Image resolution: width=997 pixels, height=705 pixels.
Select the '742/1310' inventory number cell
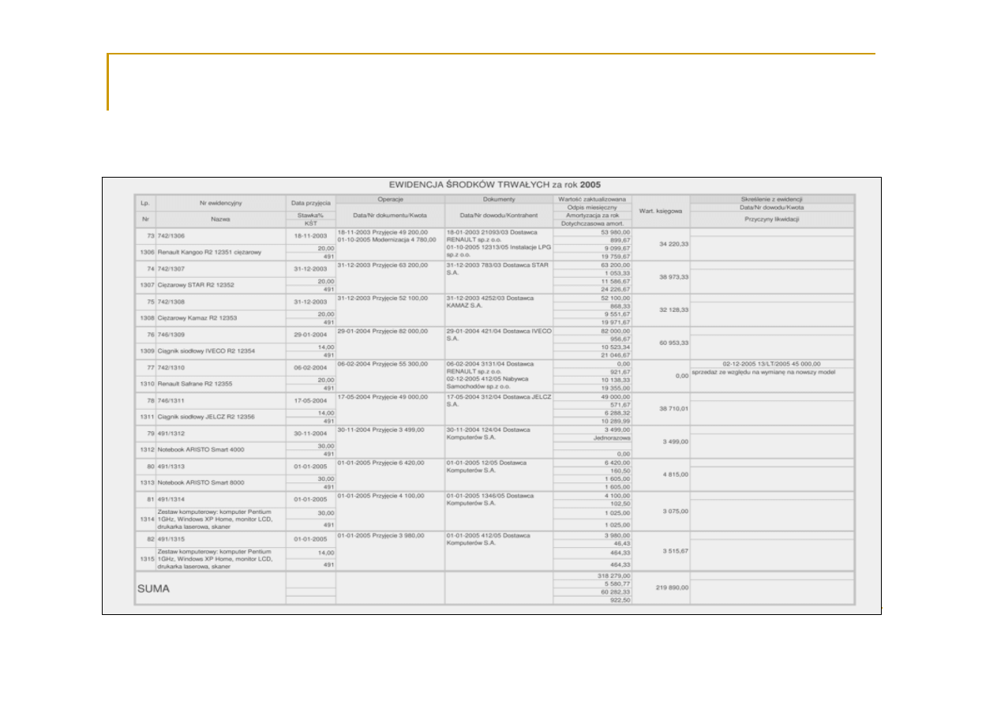click(171, 367)
